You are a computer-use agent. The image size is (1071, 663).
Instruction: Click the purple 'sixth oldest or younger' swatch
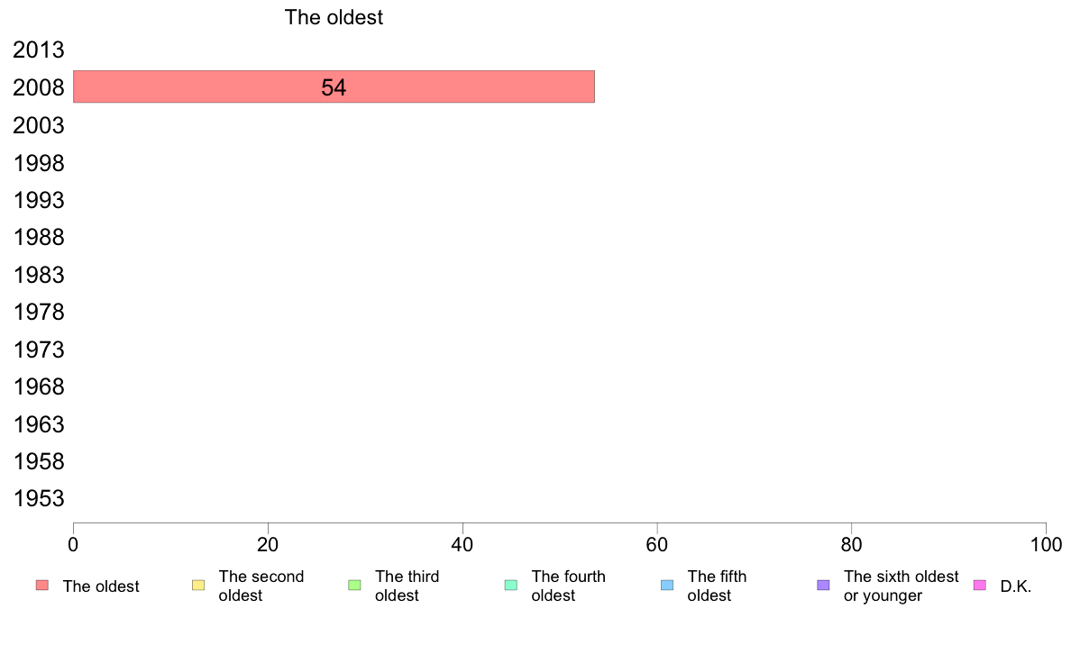pyautogui.click(x=824, y=586)
